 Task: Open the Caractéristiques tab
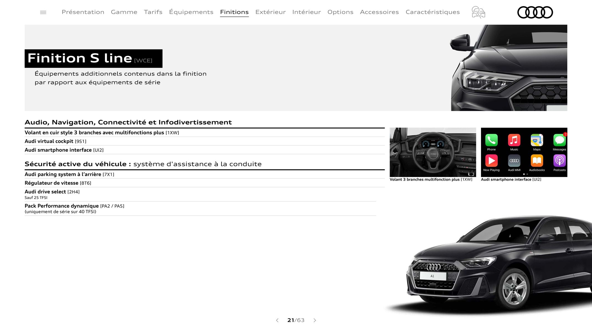(x=433, y=12)
